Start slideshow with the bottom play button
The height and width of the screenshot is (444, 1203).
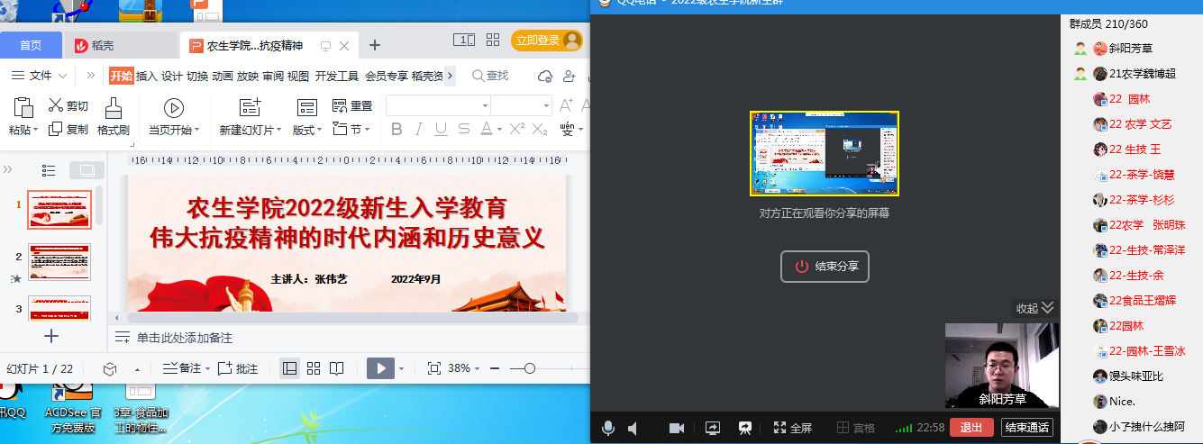[x=381, y=368]
